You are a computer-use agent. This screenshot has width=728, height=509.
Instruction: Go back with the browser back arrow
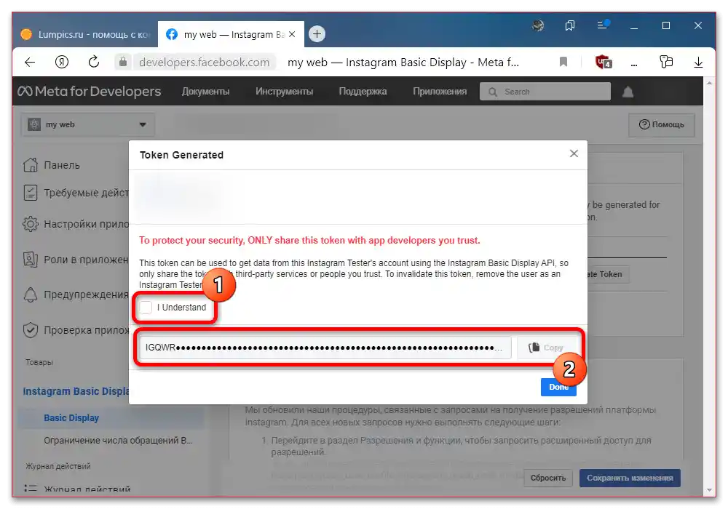[x=30, y=62]
